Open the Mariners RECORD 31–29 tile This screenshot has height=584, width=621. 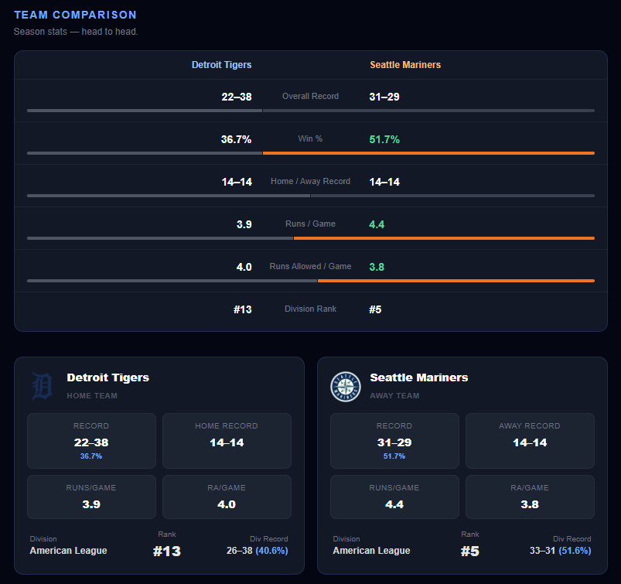coord(395,441)
